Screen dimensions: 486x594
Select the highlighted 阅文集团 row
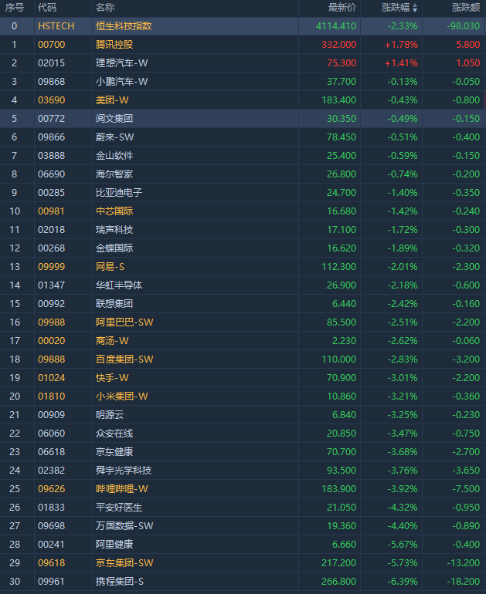click(x=243, y=119)
